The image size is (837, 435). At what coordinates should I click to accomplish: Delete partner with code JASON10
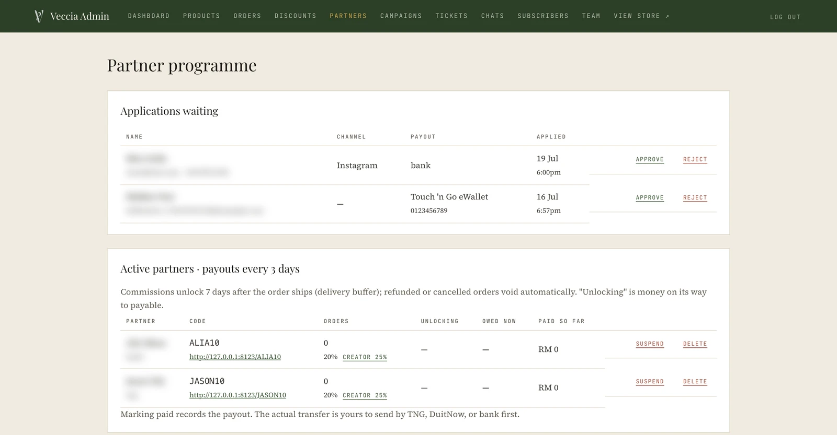tap(695, 381)
